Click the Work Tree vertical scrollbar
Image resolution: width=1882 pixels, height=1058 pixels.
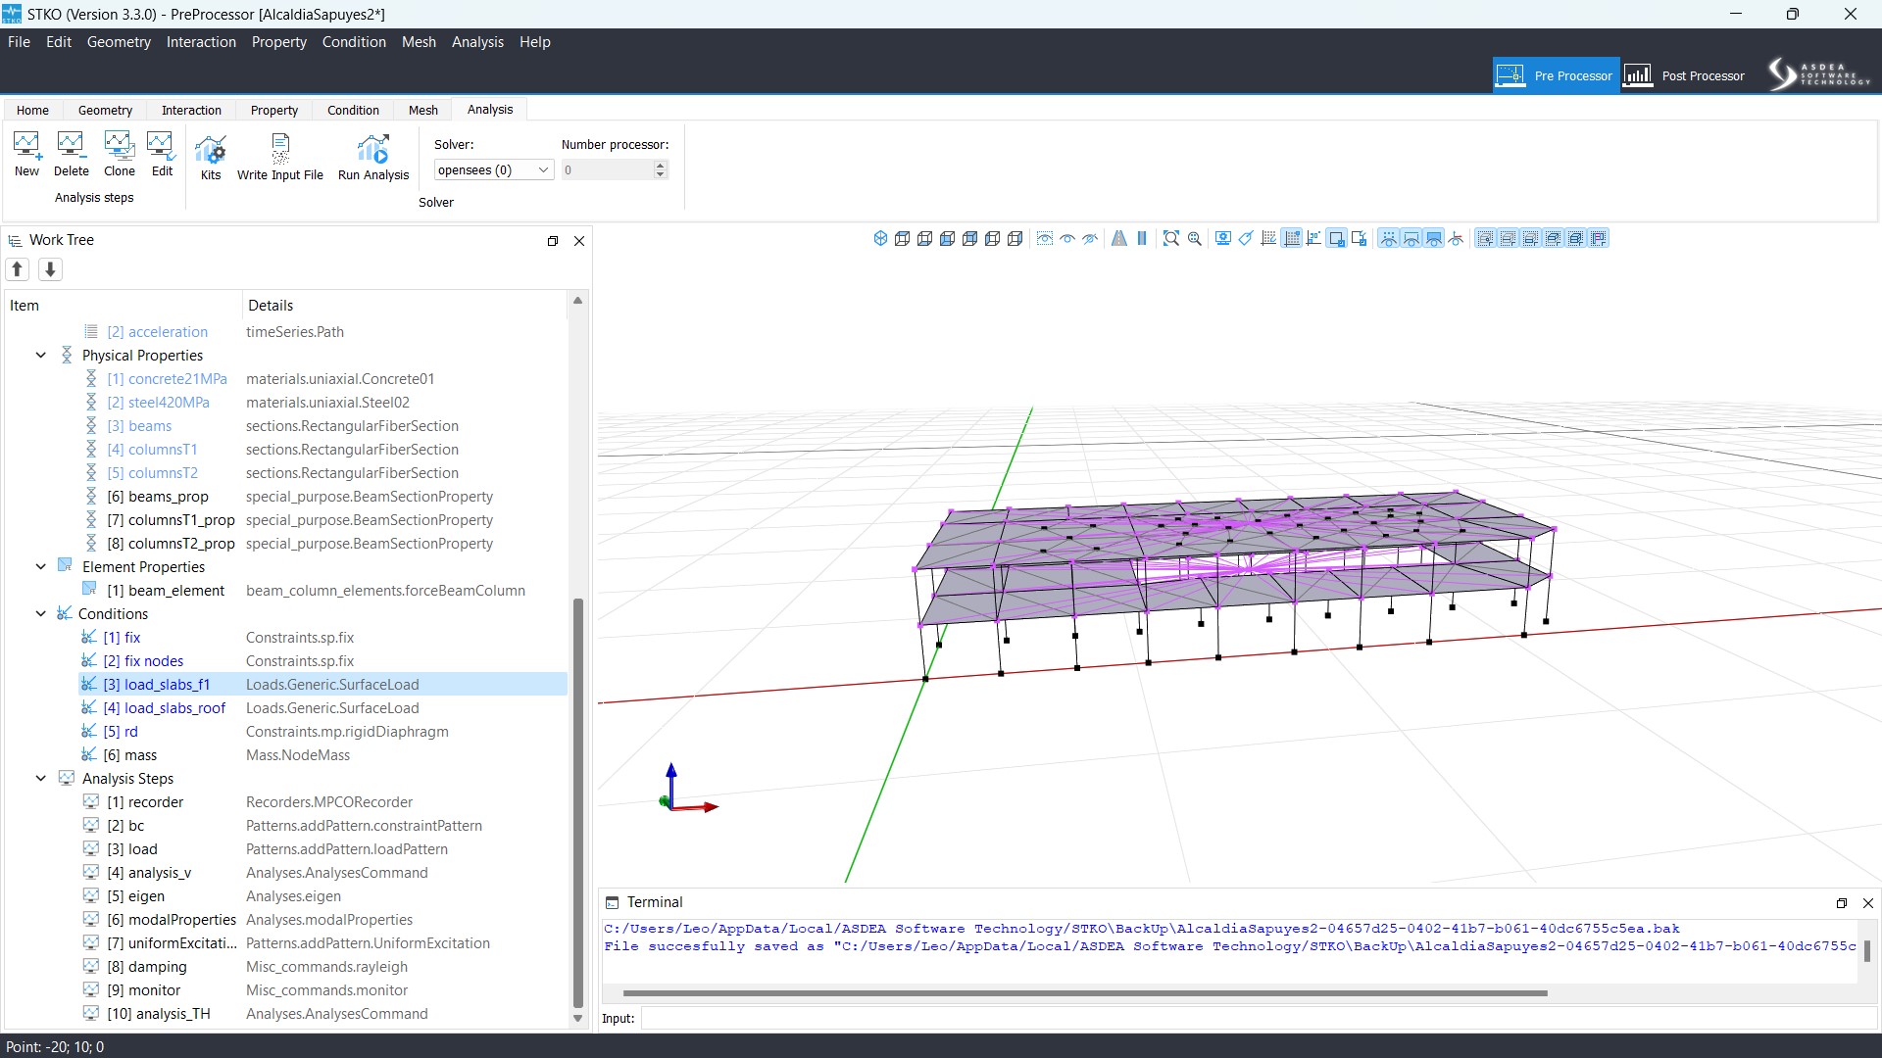click(x=578, y=803)
